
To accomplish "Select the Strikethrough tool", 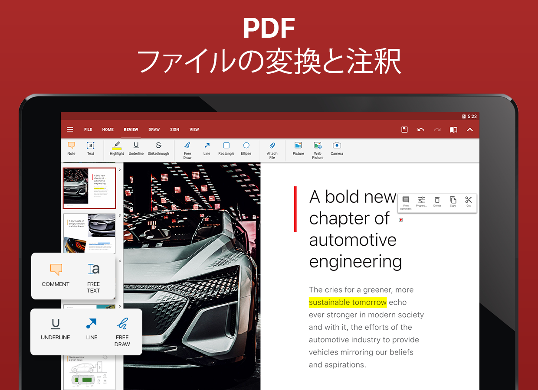I will click(158, 149).
